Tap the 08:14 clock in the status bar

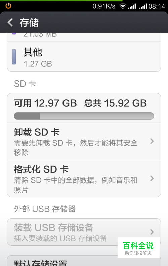tap(157, 6)
